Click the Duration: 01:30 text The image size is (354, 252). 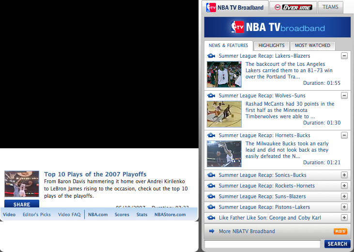click(x=322, y=123)
